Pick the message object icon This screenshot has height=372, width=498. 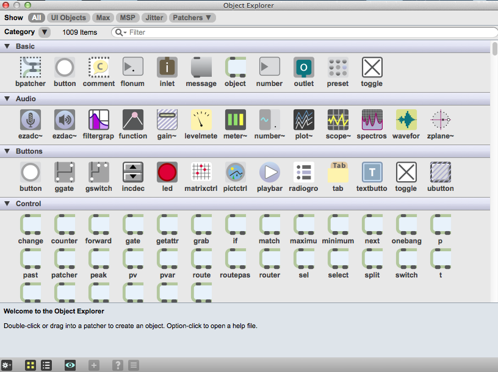coord(201,67)
